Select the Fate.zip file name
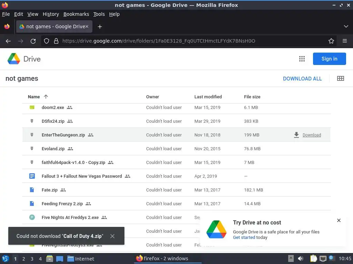The height and width of the screenshot is (264, 353). pyautogui.click(x=50, y=190)
